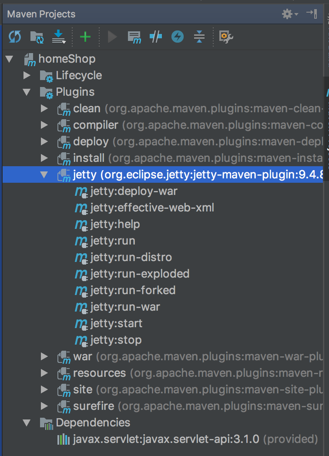This screenshot has width=329, height=456.
Task: Expand the war plugin
Action: coord(44,356)
